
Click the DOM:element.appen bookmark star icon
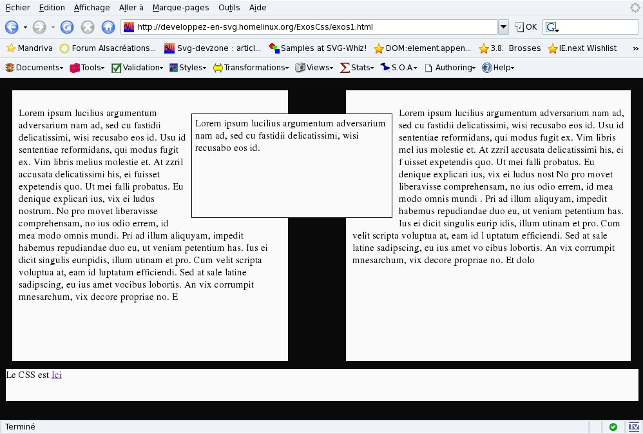pyautogui.click(x=379, y=48)
